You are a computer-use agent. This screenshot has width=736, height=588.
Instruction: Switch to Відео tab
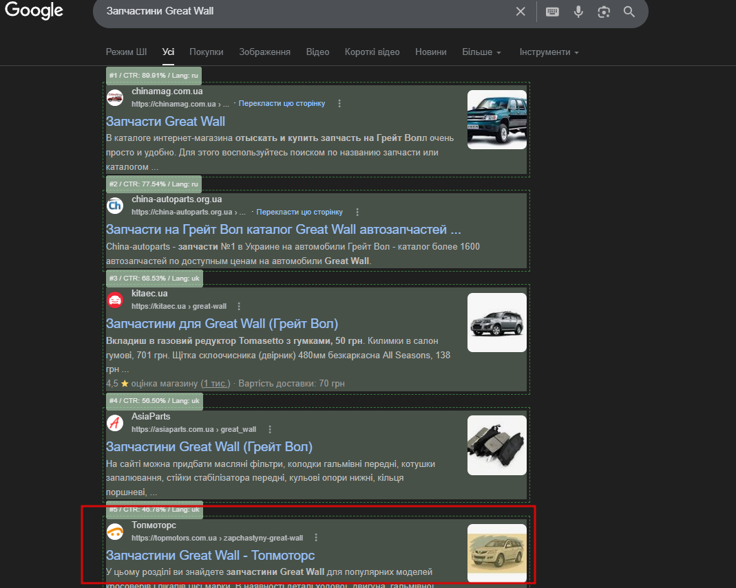[x=318, y=52]
